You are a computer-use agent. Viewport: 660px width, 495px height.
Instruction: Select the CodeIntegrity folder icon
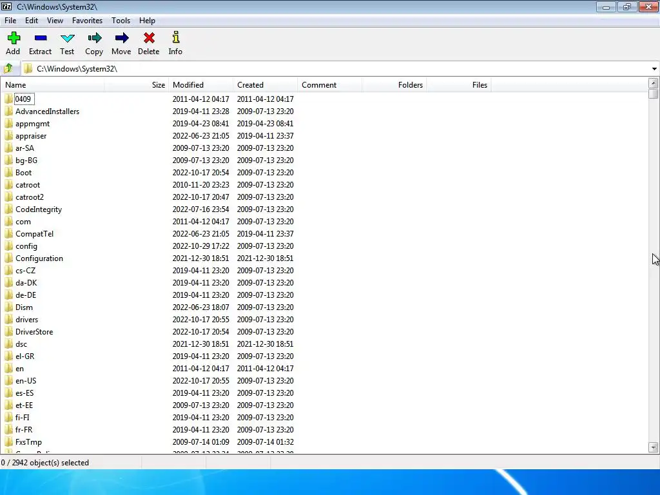(x=9, y=209)
